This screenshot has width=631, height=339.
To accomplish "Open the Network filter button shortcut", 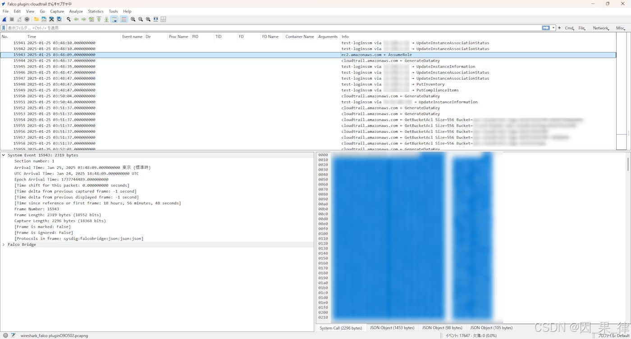I will [x=601, y=27].
